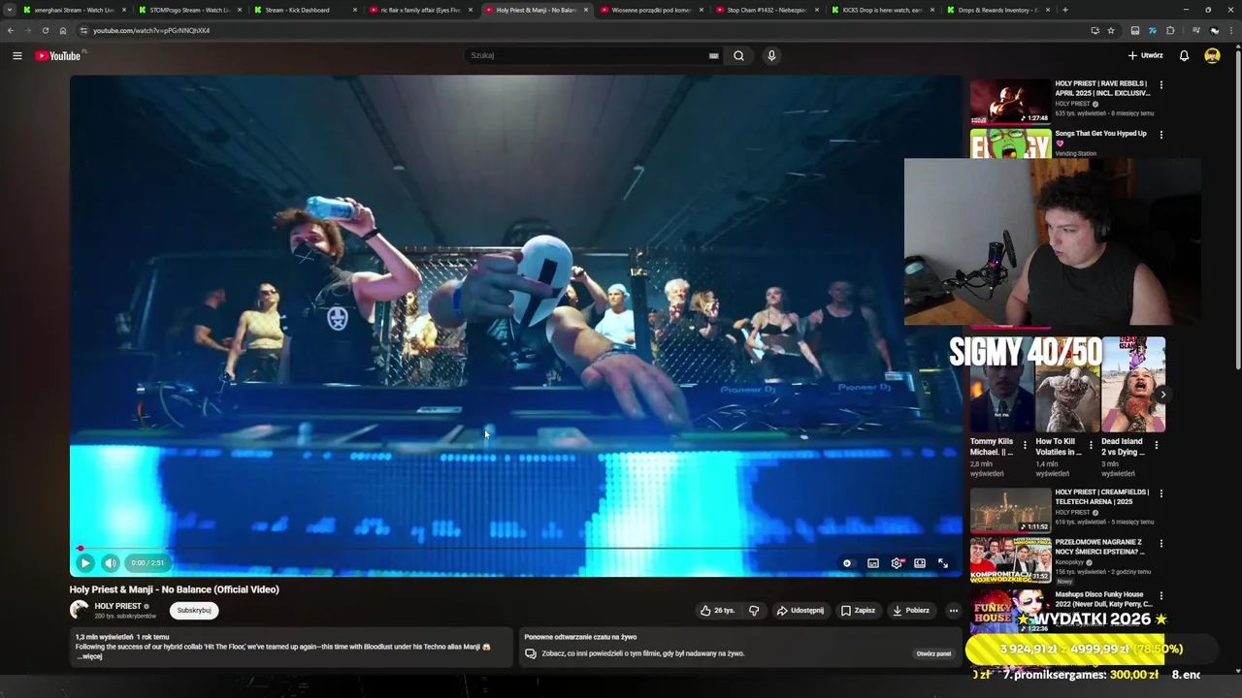
Task: Switch to the Wiosenne porządki tab
Action: (650, 10)
